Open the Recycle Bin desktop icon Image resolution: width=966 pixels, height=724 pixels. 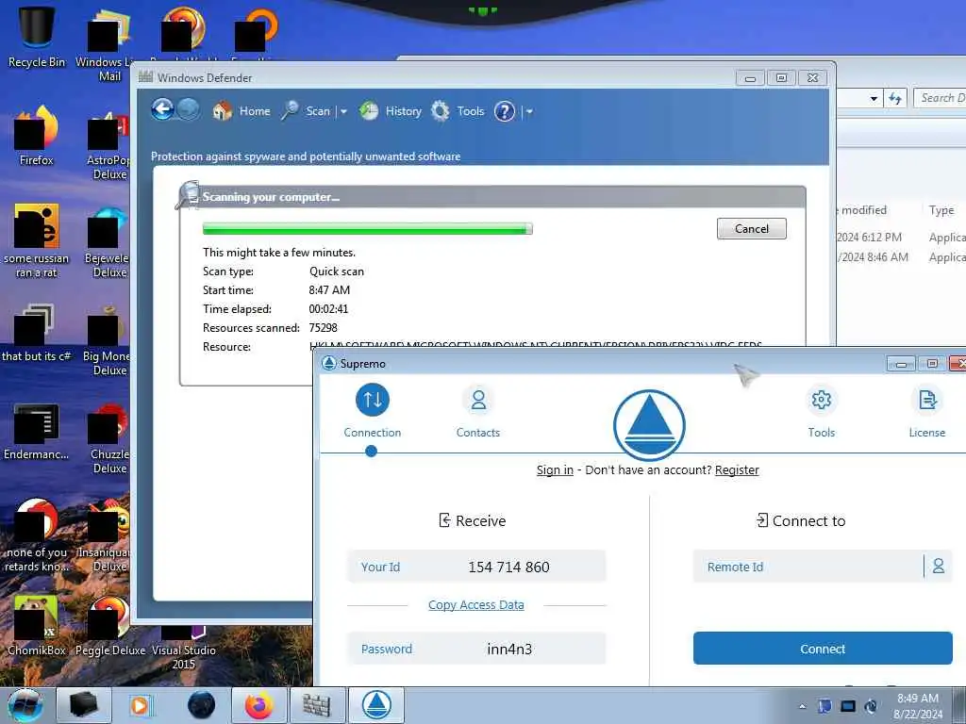click(37, 37)
